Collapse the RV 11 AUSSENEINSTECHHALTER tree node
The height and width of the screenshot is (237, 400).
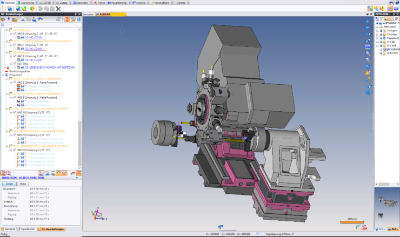(7, 41)
